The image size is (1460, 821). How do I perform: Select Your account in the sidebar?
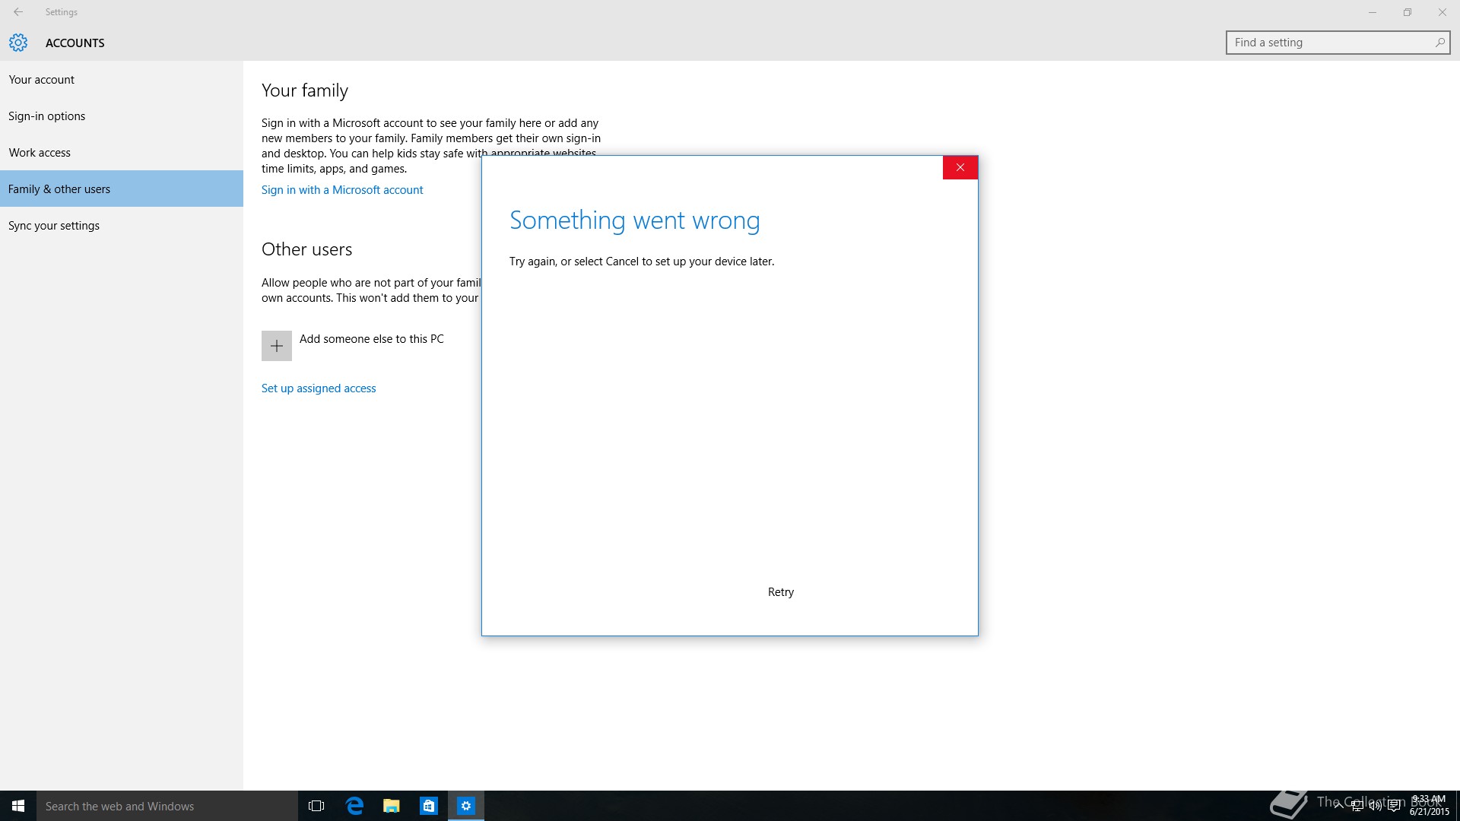point(42,80)
